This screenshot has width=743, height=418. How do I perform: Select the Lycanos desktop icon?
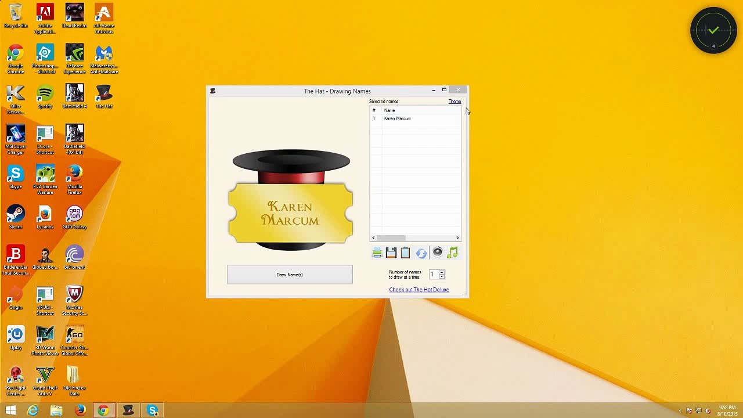(45, 217)
